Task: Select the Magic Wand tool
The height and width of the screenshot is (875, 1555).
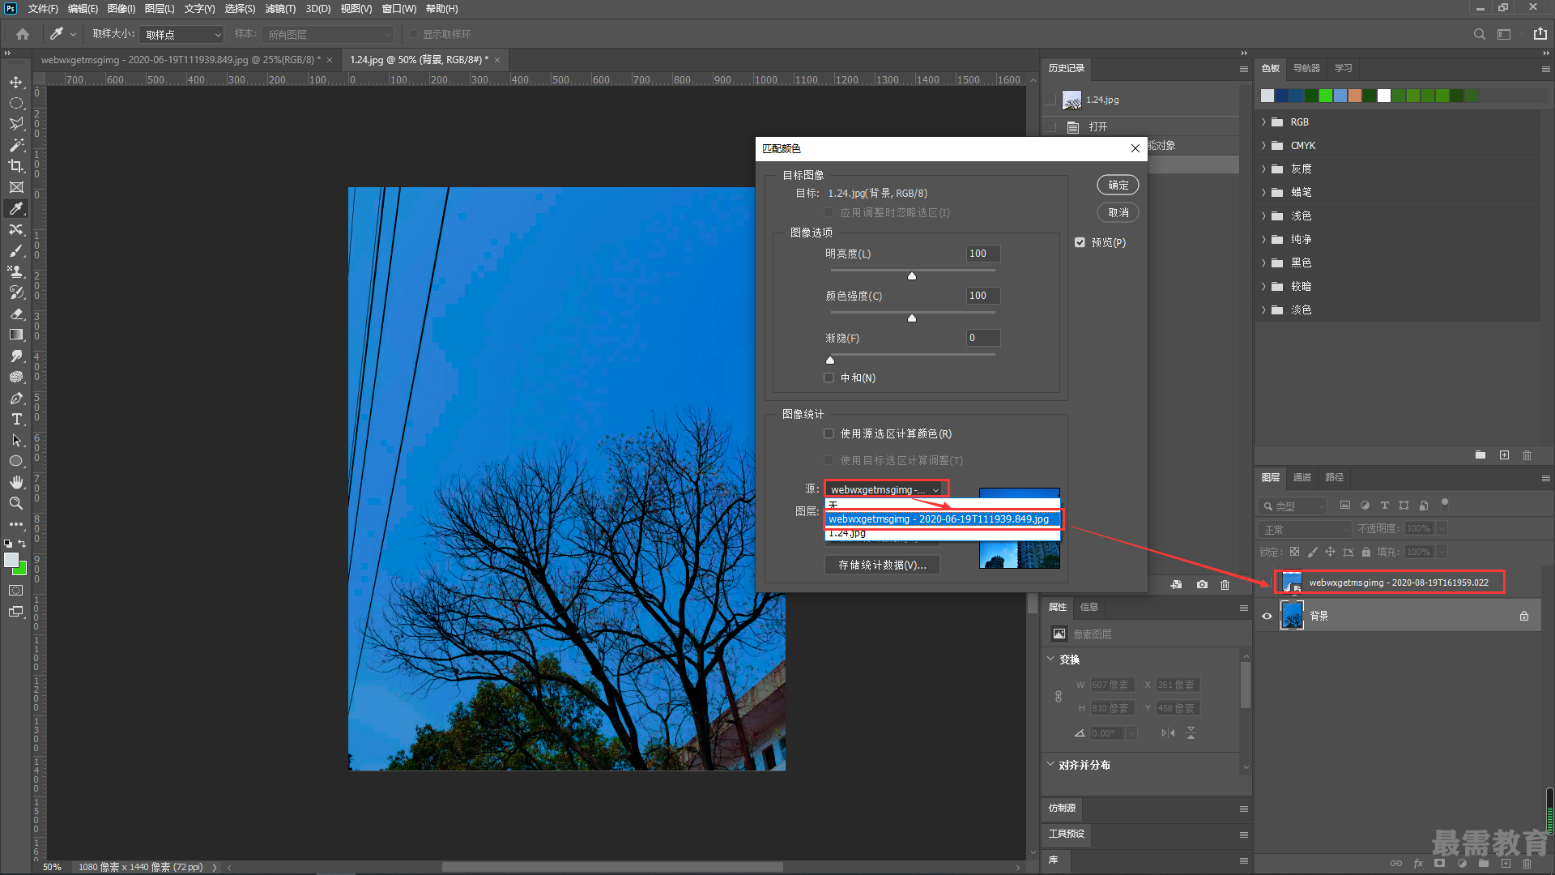Action: coord(16,145)
